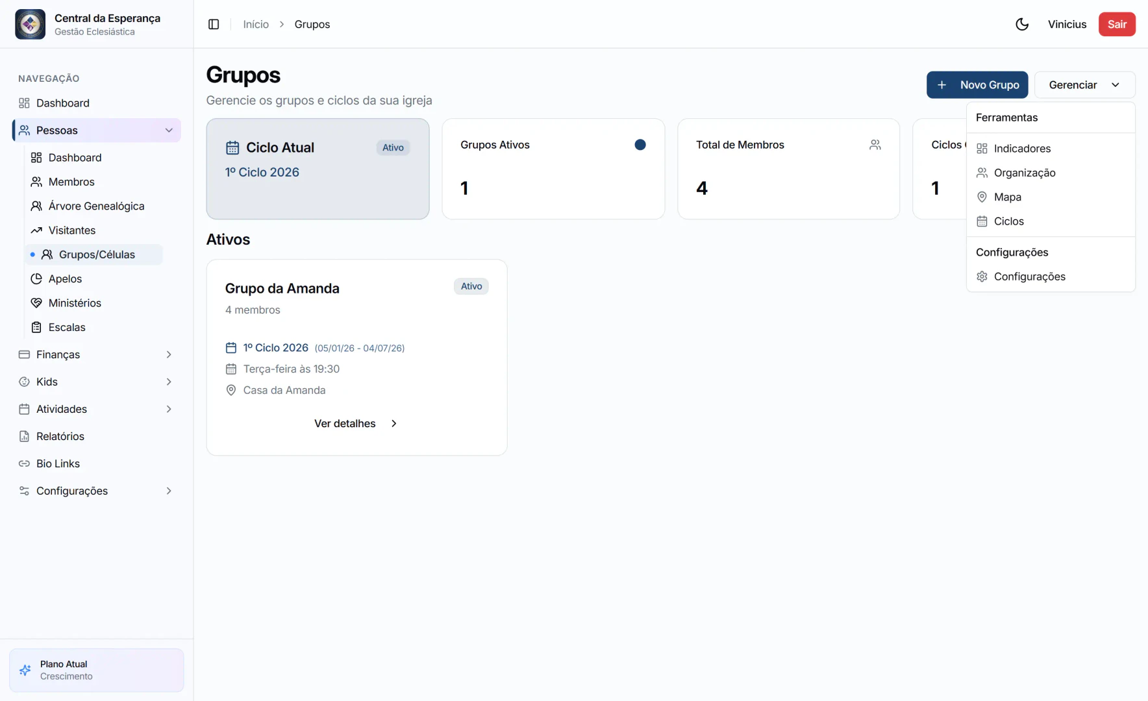This screenshot has width=1148, height=701.
Task: Select the Ministérios heart icon
Action: coord(38,302)
